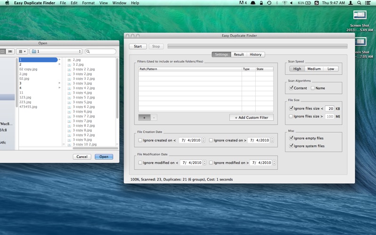Viewport: 376px width, 235px height.
Task: Enable Ignore created on > checkbox
Action: click(211, 140)
